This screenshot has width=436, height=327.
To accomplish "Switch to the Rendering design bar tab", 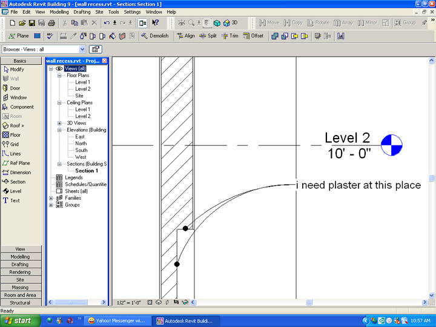I will [x=21, y=272].
